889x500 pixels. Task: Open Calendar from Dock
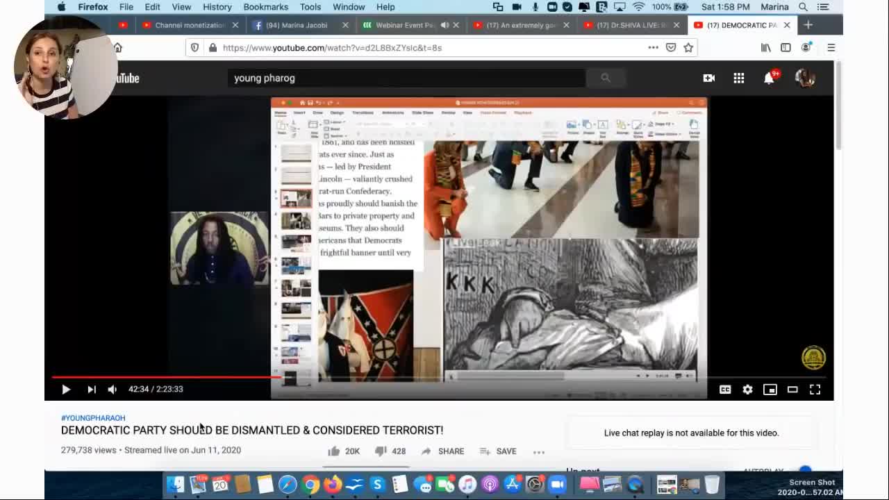tap(220, 484)
